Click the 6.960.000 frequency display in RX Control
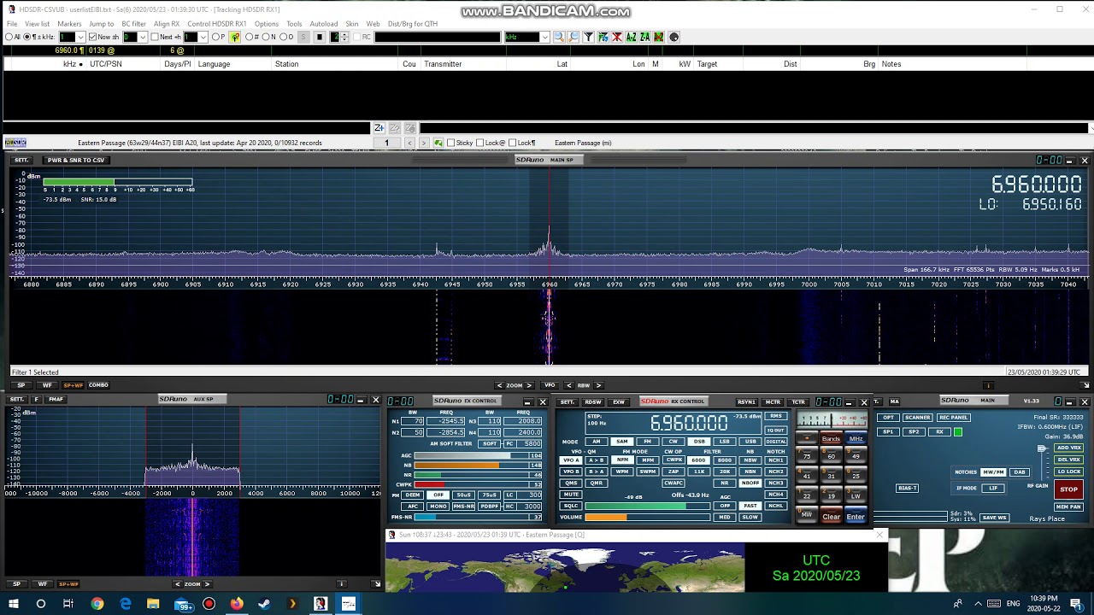This screenshot has height=615, width=1094. (689, 424)
